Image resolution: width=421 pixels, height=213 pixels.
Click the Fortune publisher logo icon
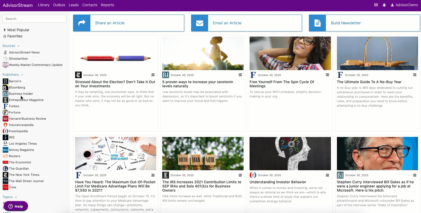click(x=5, y=112)
